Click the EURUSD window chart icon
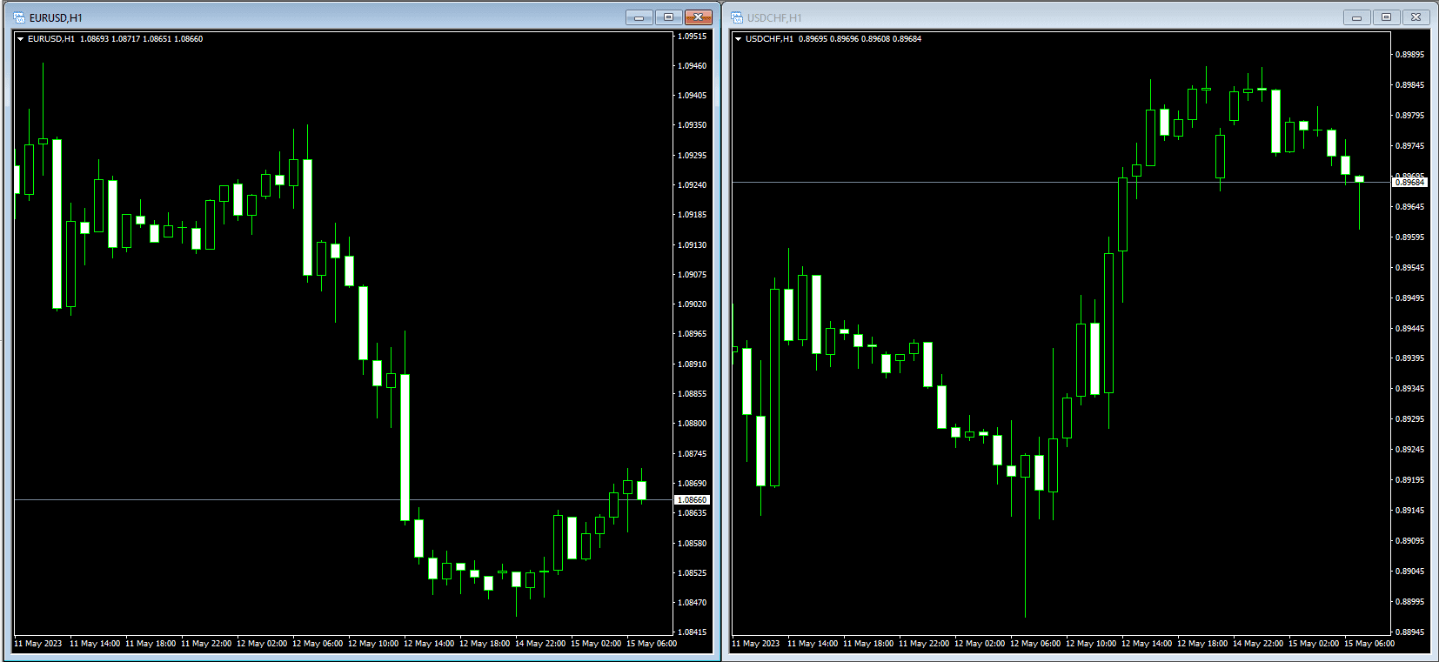 coord(19,17)
